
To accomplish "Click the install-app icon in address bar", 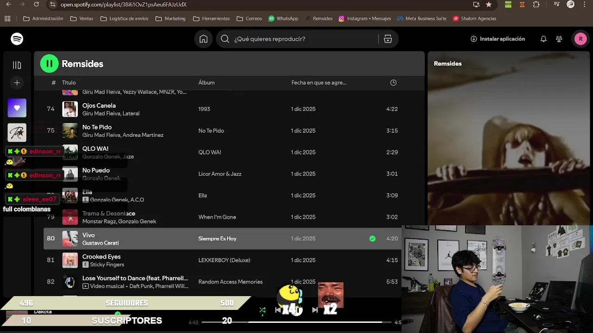I will [476, 5].
